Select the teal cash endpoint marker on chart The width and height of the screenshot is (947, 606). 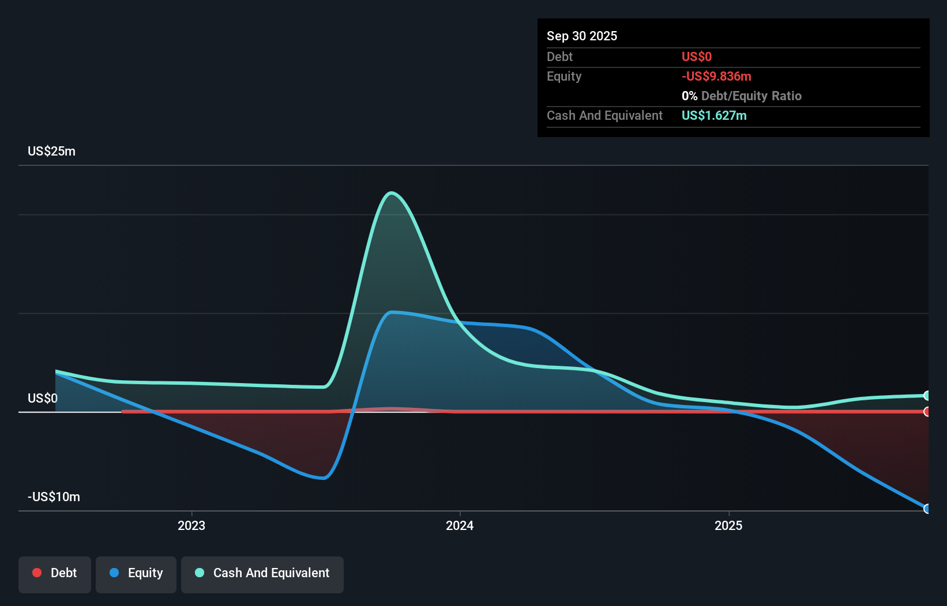point(926,396)
